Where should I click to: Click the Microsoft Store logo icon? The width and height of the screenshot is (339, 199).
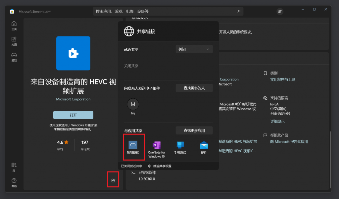pos(12,12)
